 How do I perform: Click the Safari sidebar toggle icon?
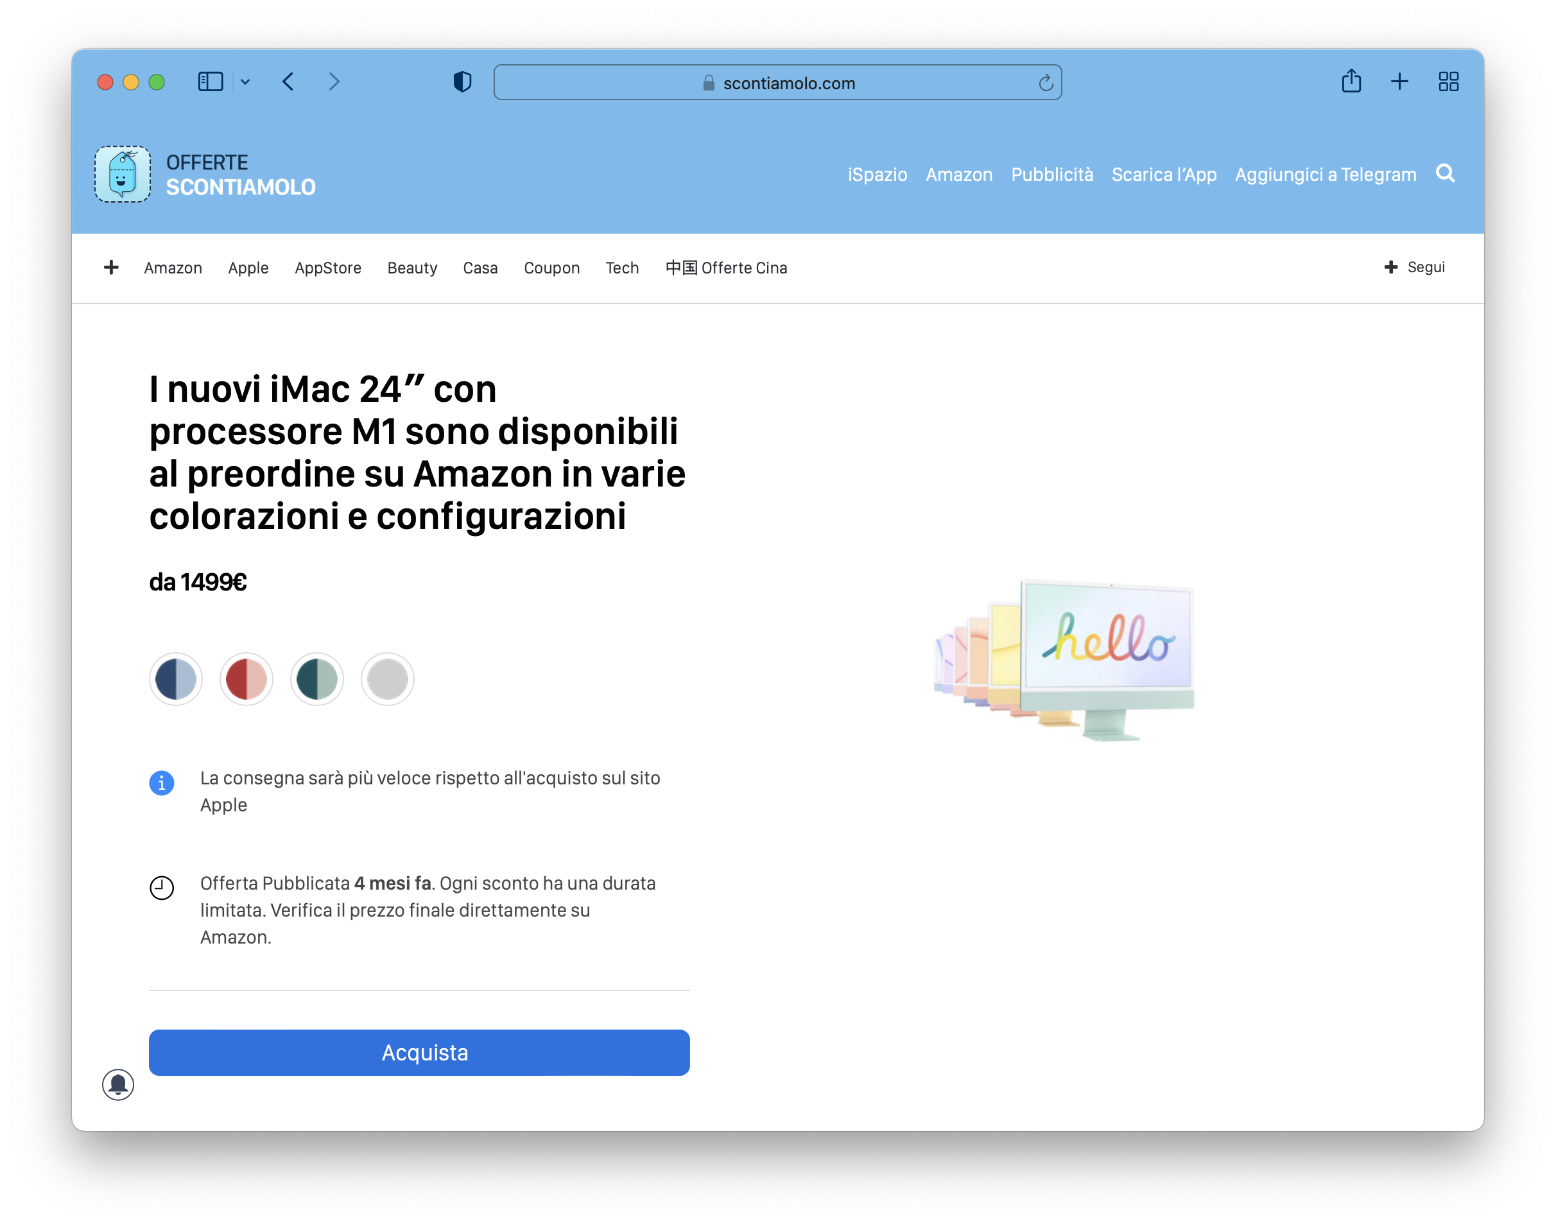point(211,82)
